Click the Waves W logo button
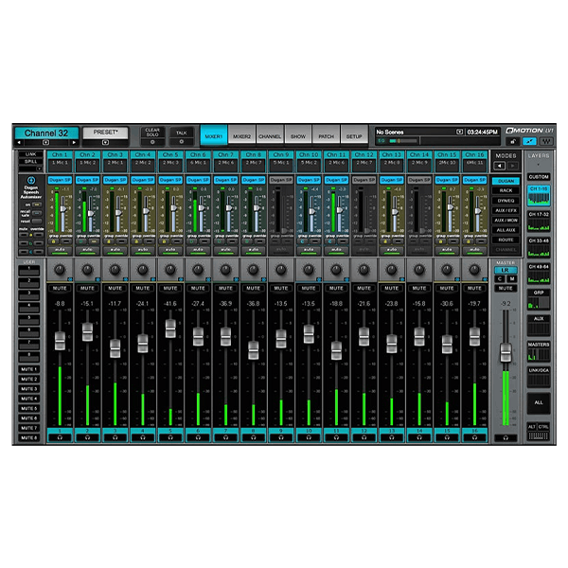Image resolution: width=568 pixels, height=568 pixels. [x=547, y=141]
